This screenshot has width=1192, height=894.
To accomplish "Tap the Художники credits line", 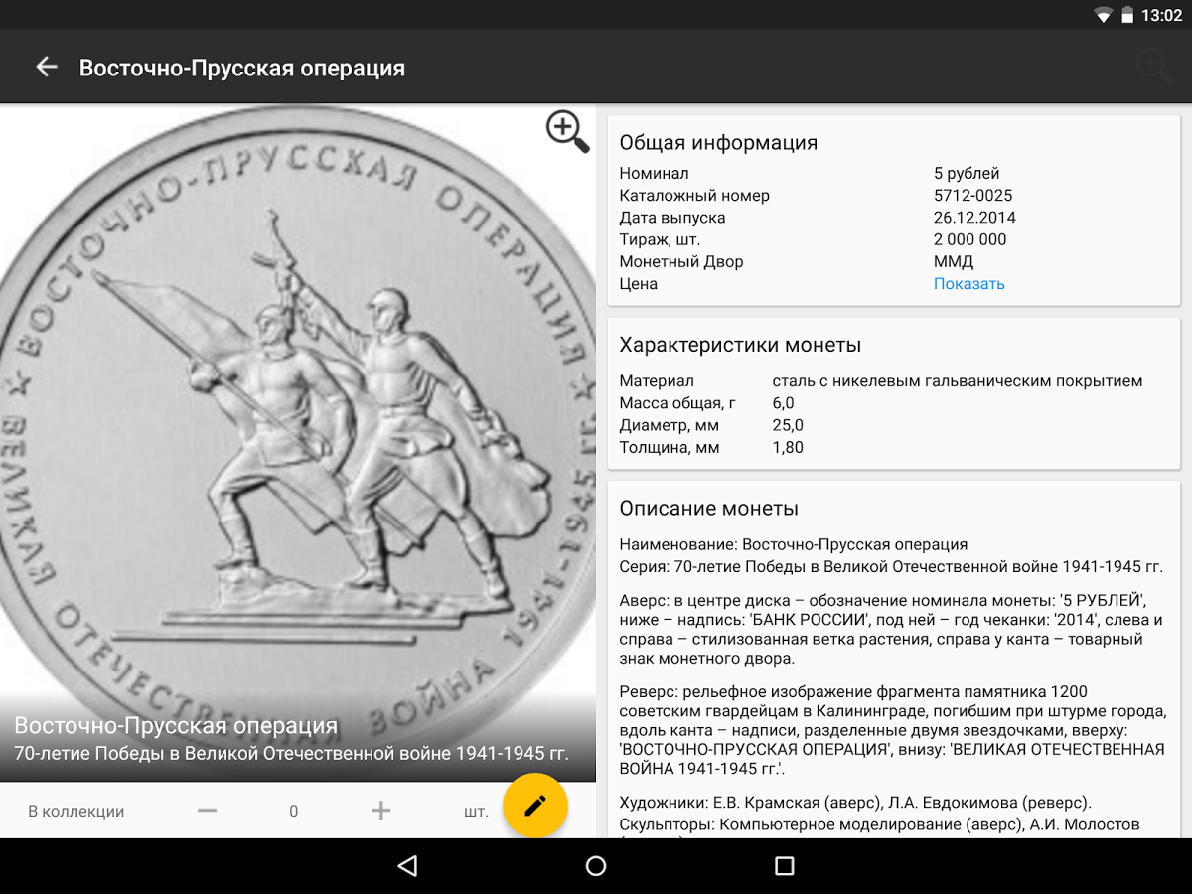I will (x=855, y=802).
